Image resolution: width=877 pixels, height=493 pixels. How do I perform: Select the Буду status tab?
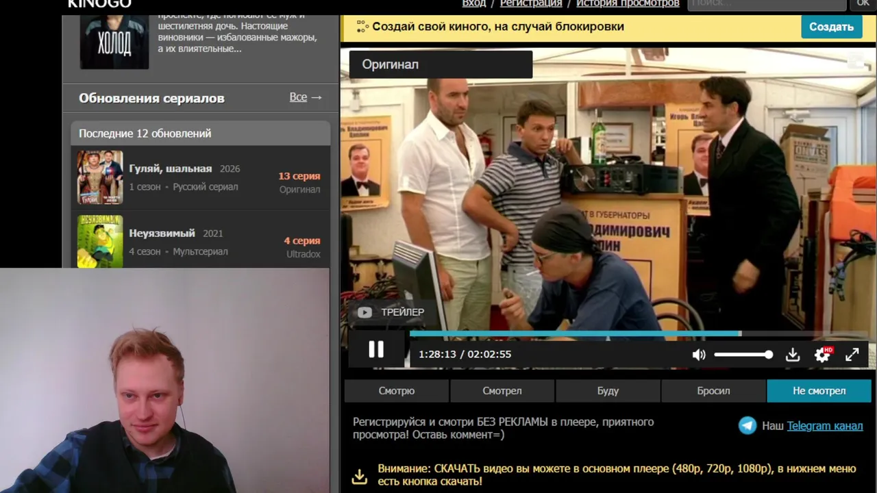coord(608,391)
